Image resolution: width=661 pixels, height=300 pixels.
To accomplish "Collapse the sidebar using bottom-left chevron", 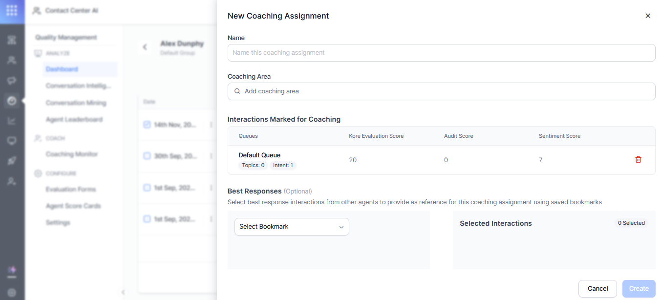I will coord(123,292).
